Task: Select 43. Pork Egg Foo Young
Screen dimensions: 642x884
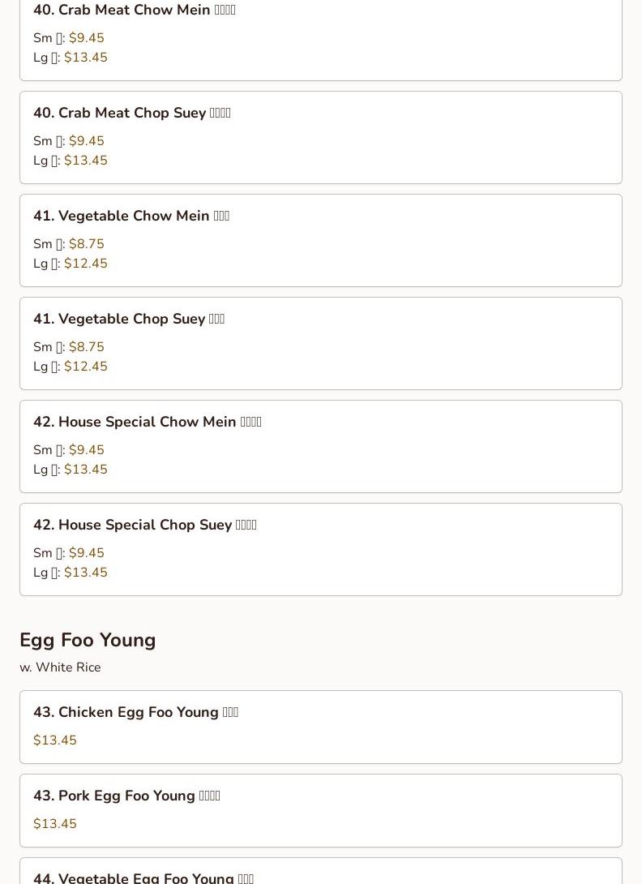Action: point(321,811)
